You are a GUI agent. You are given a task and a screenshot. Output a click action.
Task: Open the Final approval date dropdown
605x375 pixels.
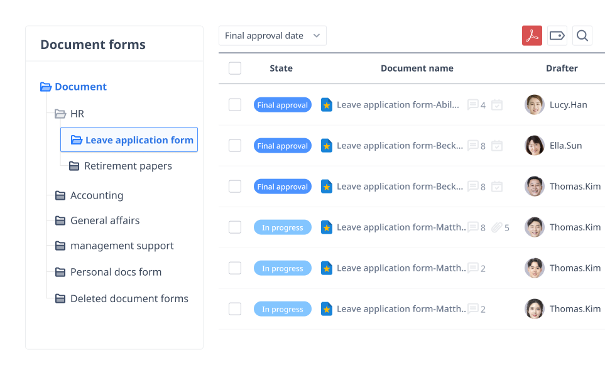point(272,36)
